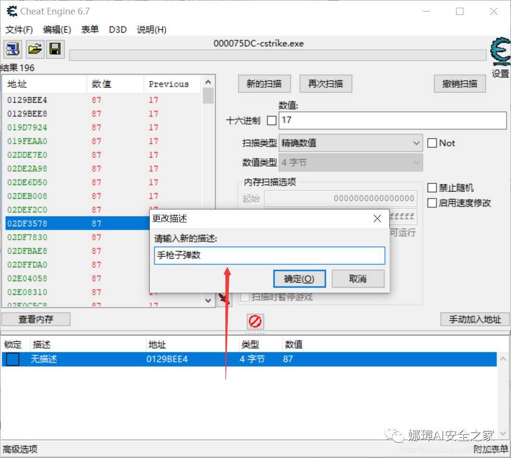This screenshot has width=511, height=458.
Task: Open the 说明(H) menu
Action: pyautogui.click(x=152, y=30)
